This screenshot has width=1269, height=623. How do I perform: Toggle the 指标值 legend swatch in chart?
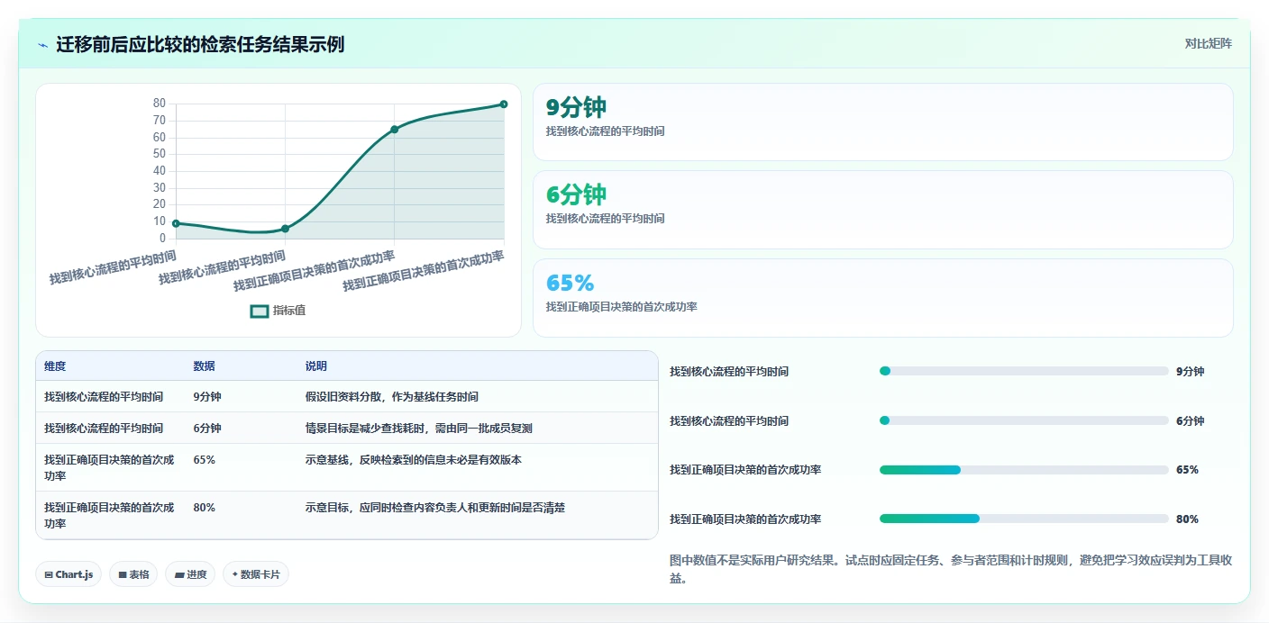click(259, 311)
